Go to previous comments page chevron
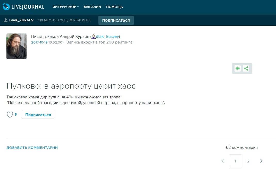Screen dimensions: 276x173 [x=223, y=161]
